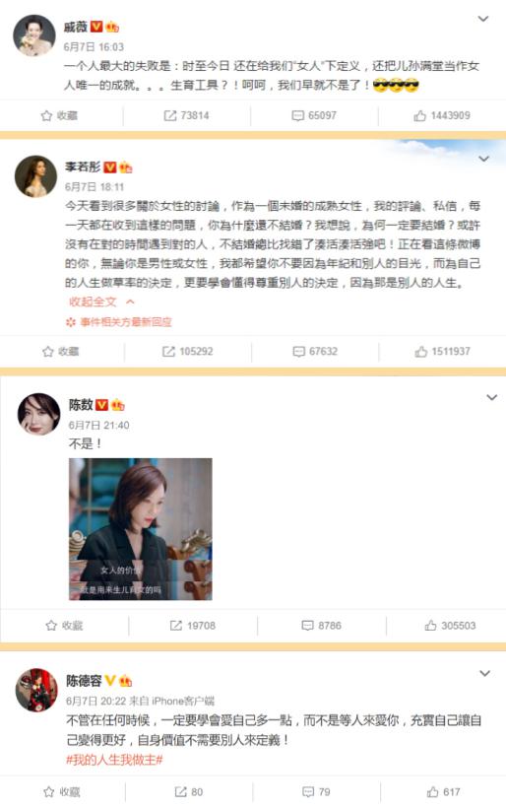Open 李若彤 username profile link
This screenshot has width=506, height=808.
point(83,167)
